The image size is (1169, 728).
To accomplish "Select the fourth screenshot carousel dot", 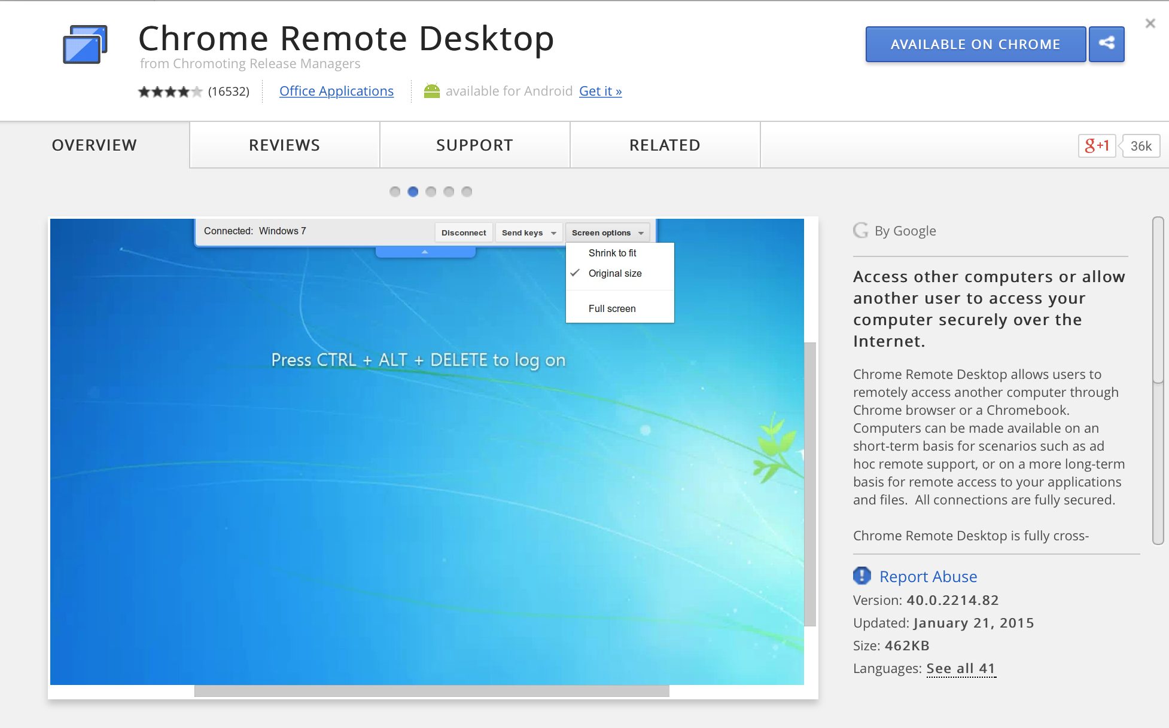I will [449, 191].
